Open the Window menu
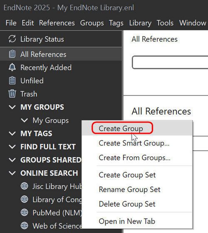 (193, 23)
